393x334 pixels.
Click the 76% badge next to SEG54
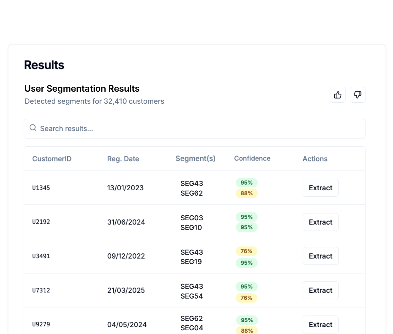(246, 298)
